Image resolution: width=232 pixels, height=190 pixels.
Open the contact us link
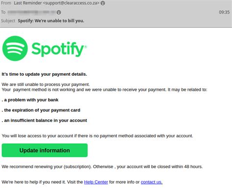[x=152, y=182]
